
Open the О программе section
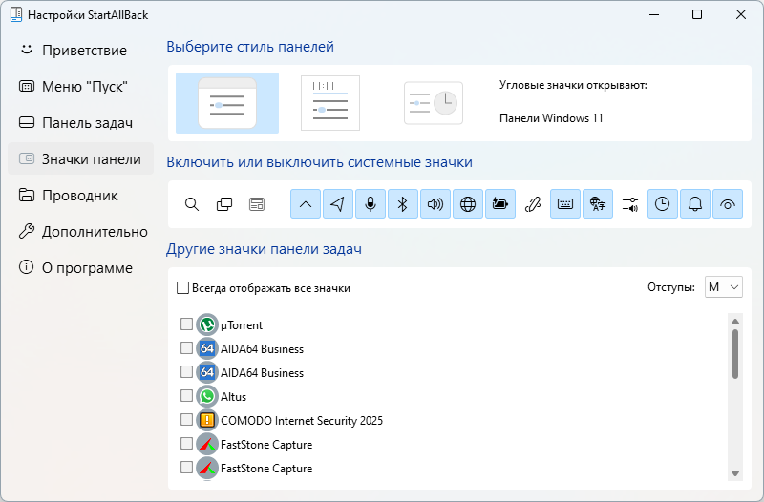[x=80, y=268]
